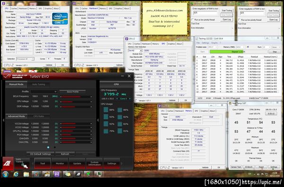284x187 pixels.
Task: Select the previous core arrow beside Core 0
Action: click(117, 99)
